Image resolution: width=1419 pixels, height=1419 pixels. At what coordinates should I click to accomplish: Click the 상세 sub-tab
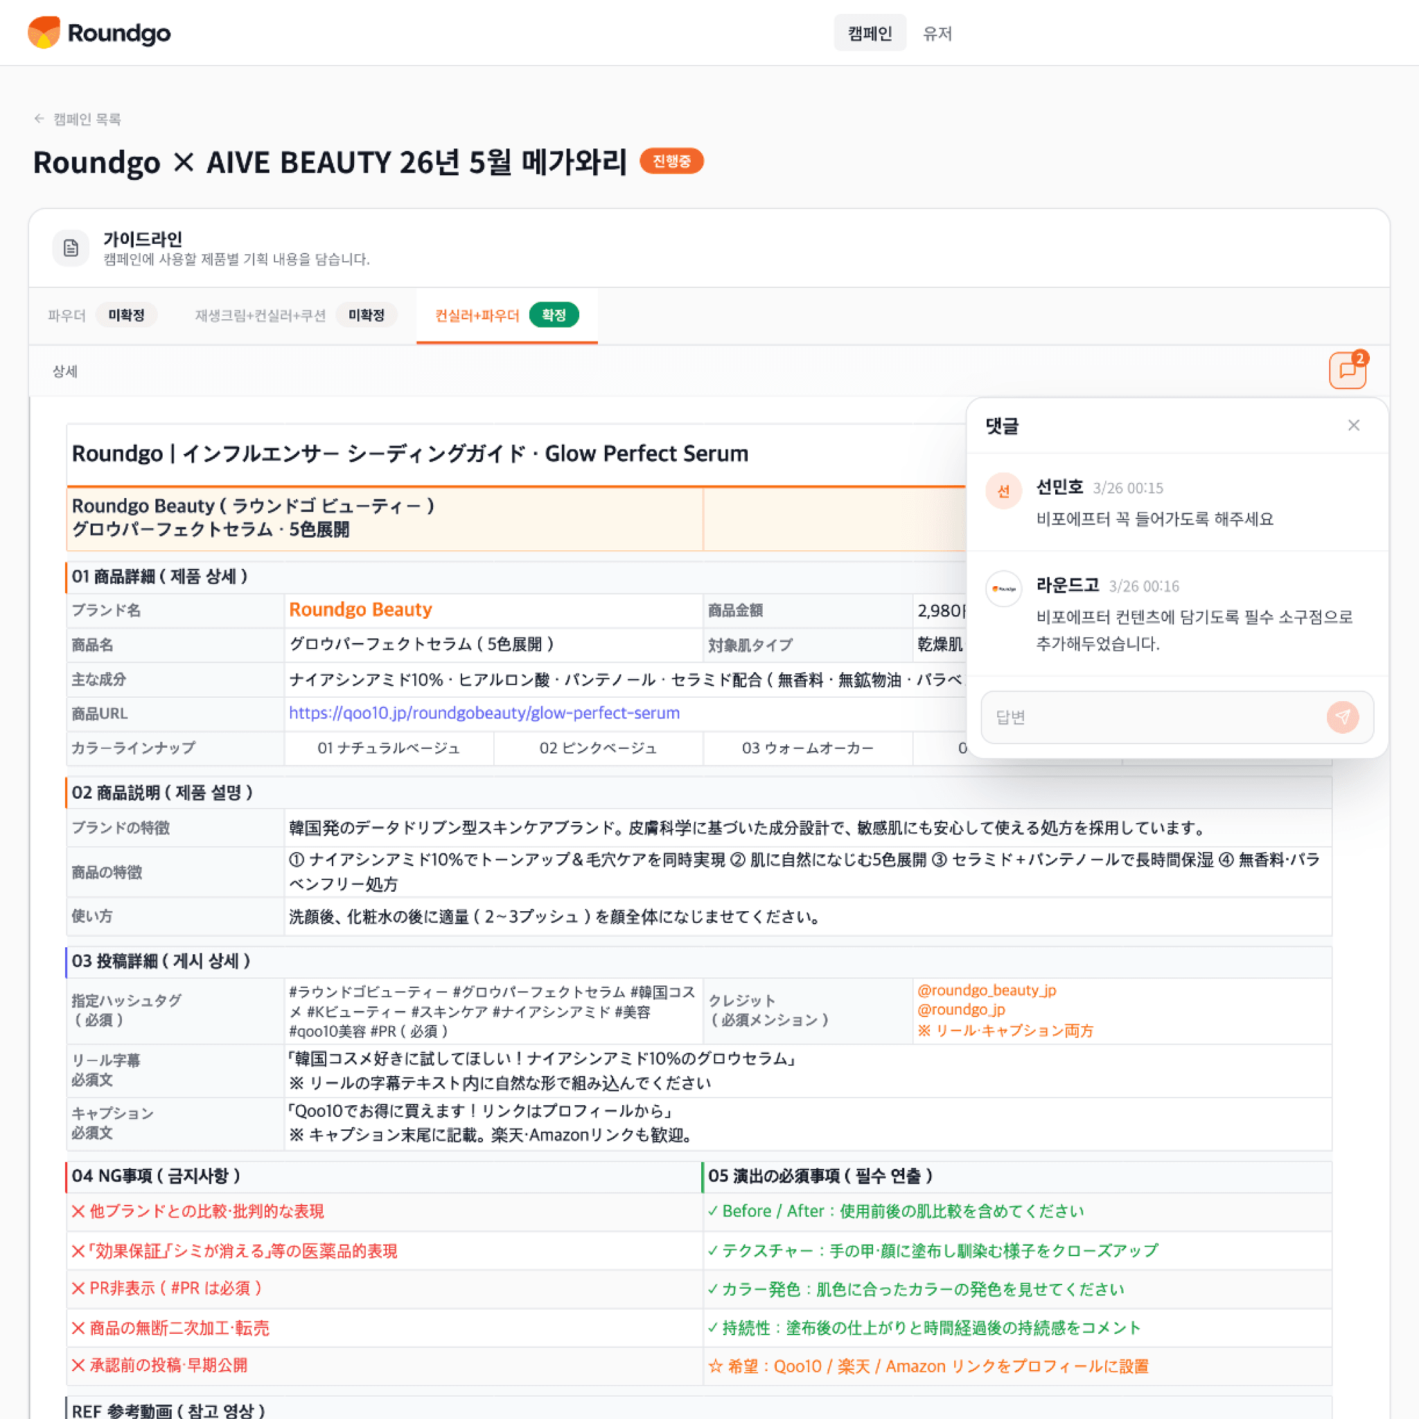point(64,371)
